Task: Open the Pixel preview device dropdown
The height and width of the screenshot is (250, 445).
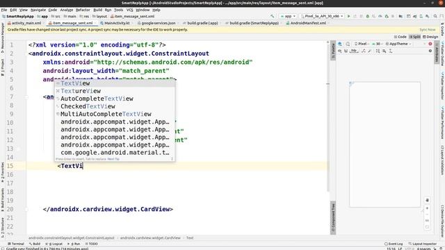Action: coord(362,44)
